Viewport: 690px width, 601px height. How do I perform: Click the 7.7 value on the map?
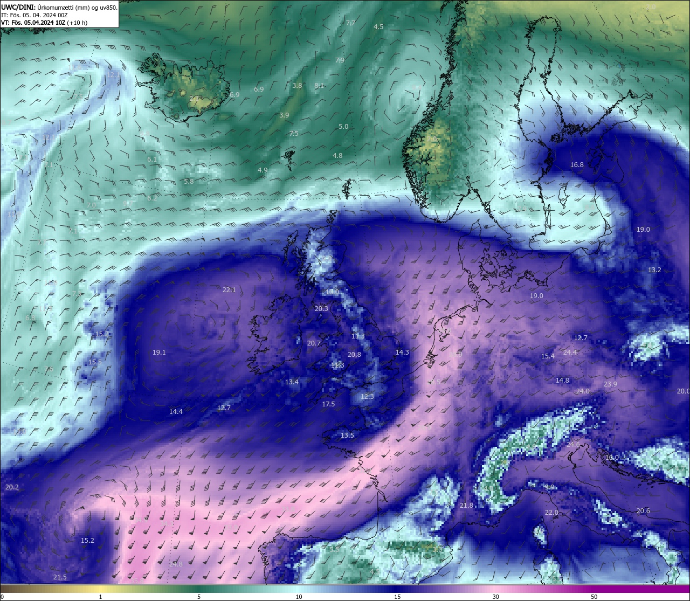click(350, 23)
